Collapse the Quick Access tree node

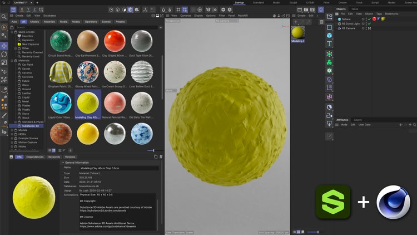12,32
